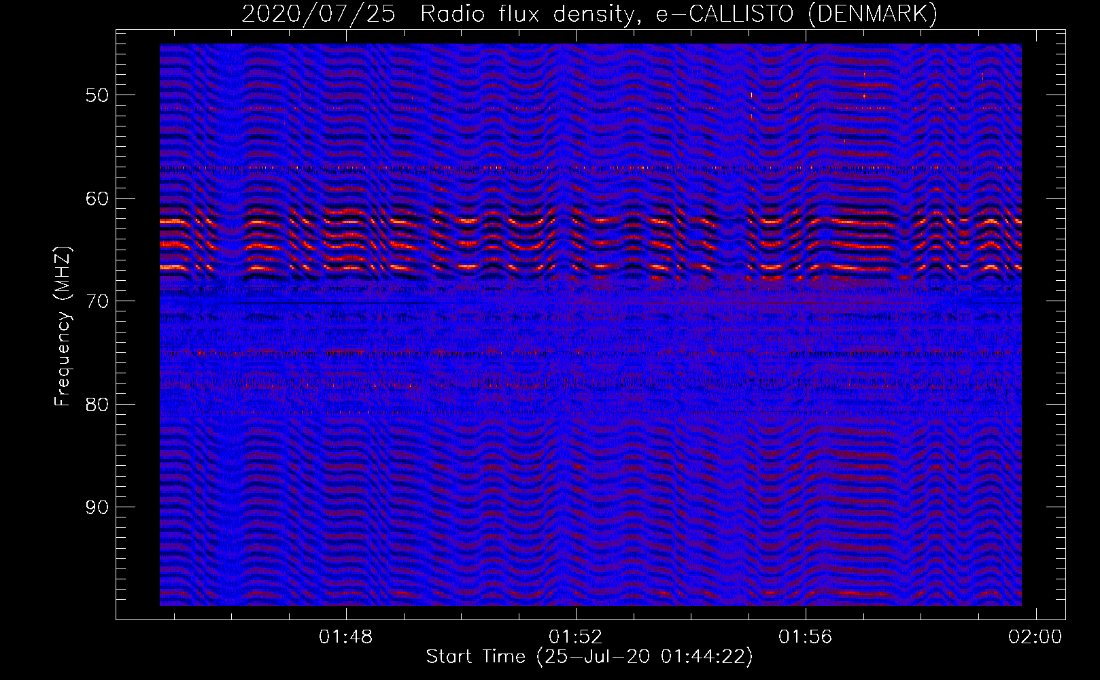Click the 02:00 time tick label
Screen dimensions: 1100x680
click(x=1035, y=637)
